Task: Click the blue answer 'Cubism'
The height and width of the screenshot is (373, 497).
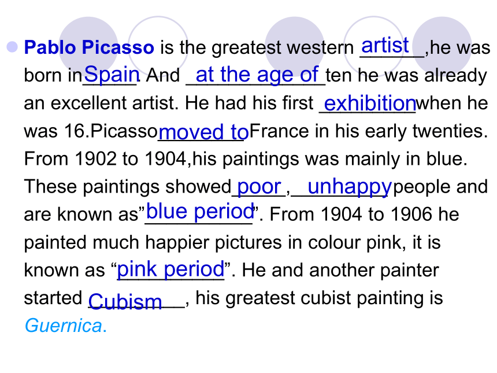Action: click(x=125, y=301)
